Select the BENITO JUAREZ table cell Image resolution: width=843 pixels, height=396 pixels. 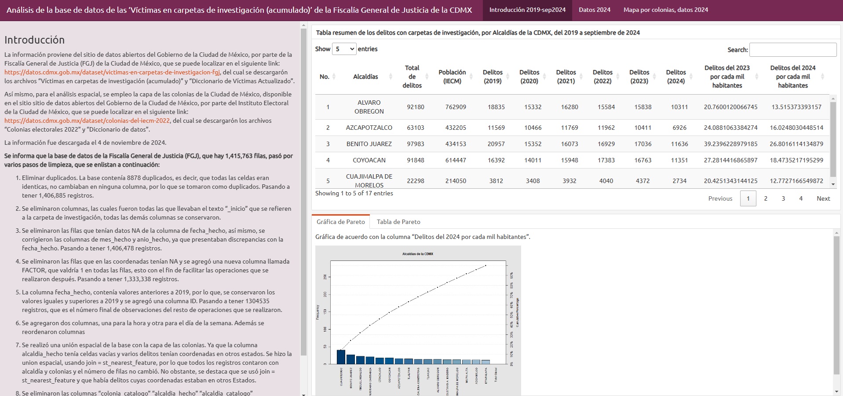tap(369, 144)
